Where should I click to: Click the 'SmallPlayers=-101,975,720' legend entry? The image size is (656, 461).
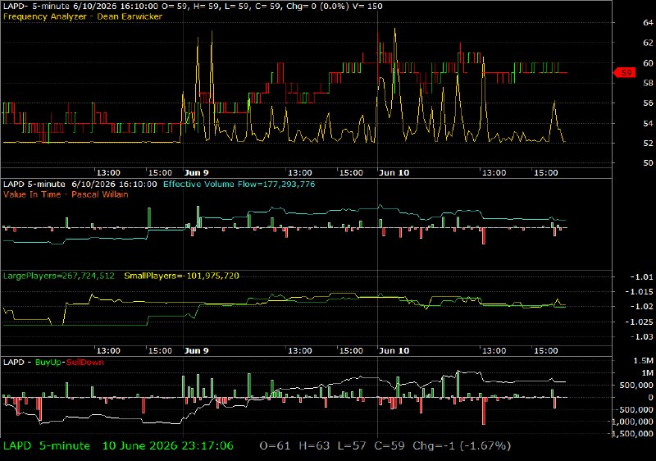coord(181,276)
